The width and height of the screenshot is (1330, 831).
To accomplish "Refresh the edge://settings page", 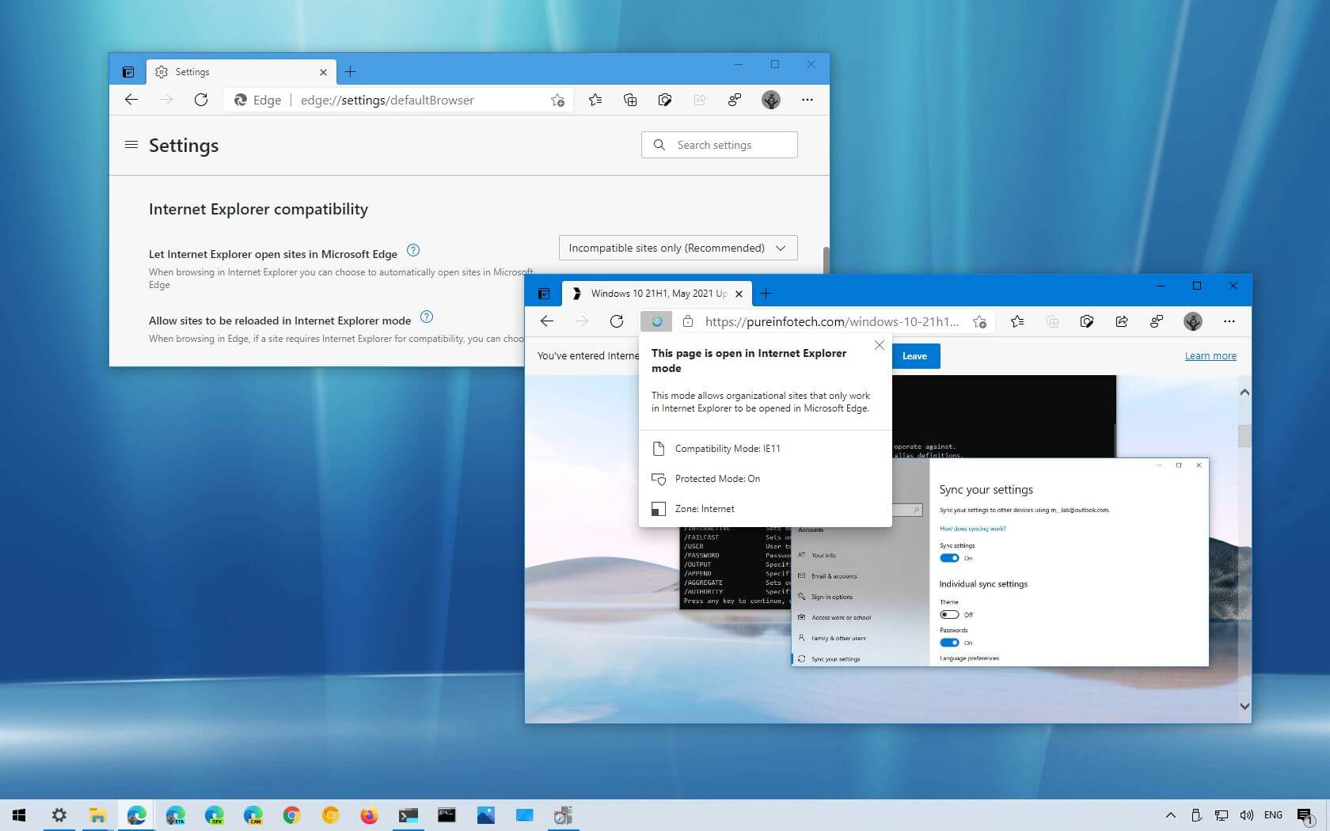I will [x=201, y=100].
